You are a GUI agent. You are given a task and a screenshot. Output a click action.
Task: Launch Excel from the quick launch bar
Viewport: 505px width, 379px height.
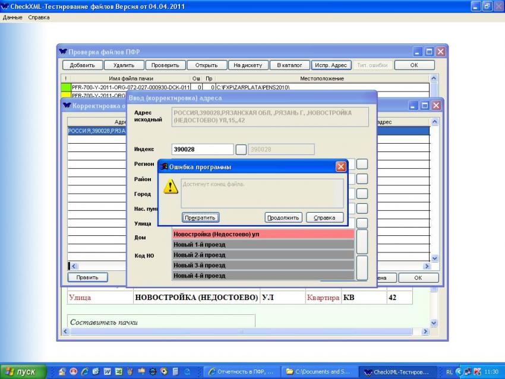click(x=119, y=372)
